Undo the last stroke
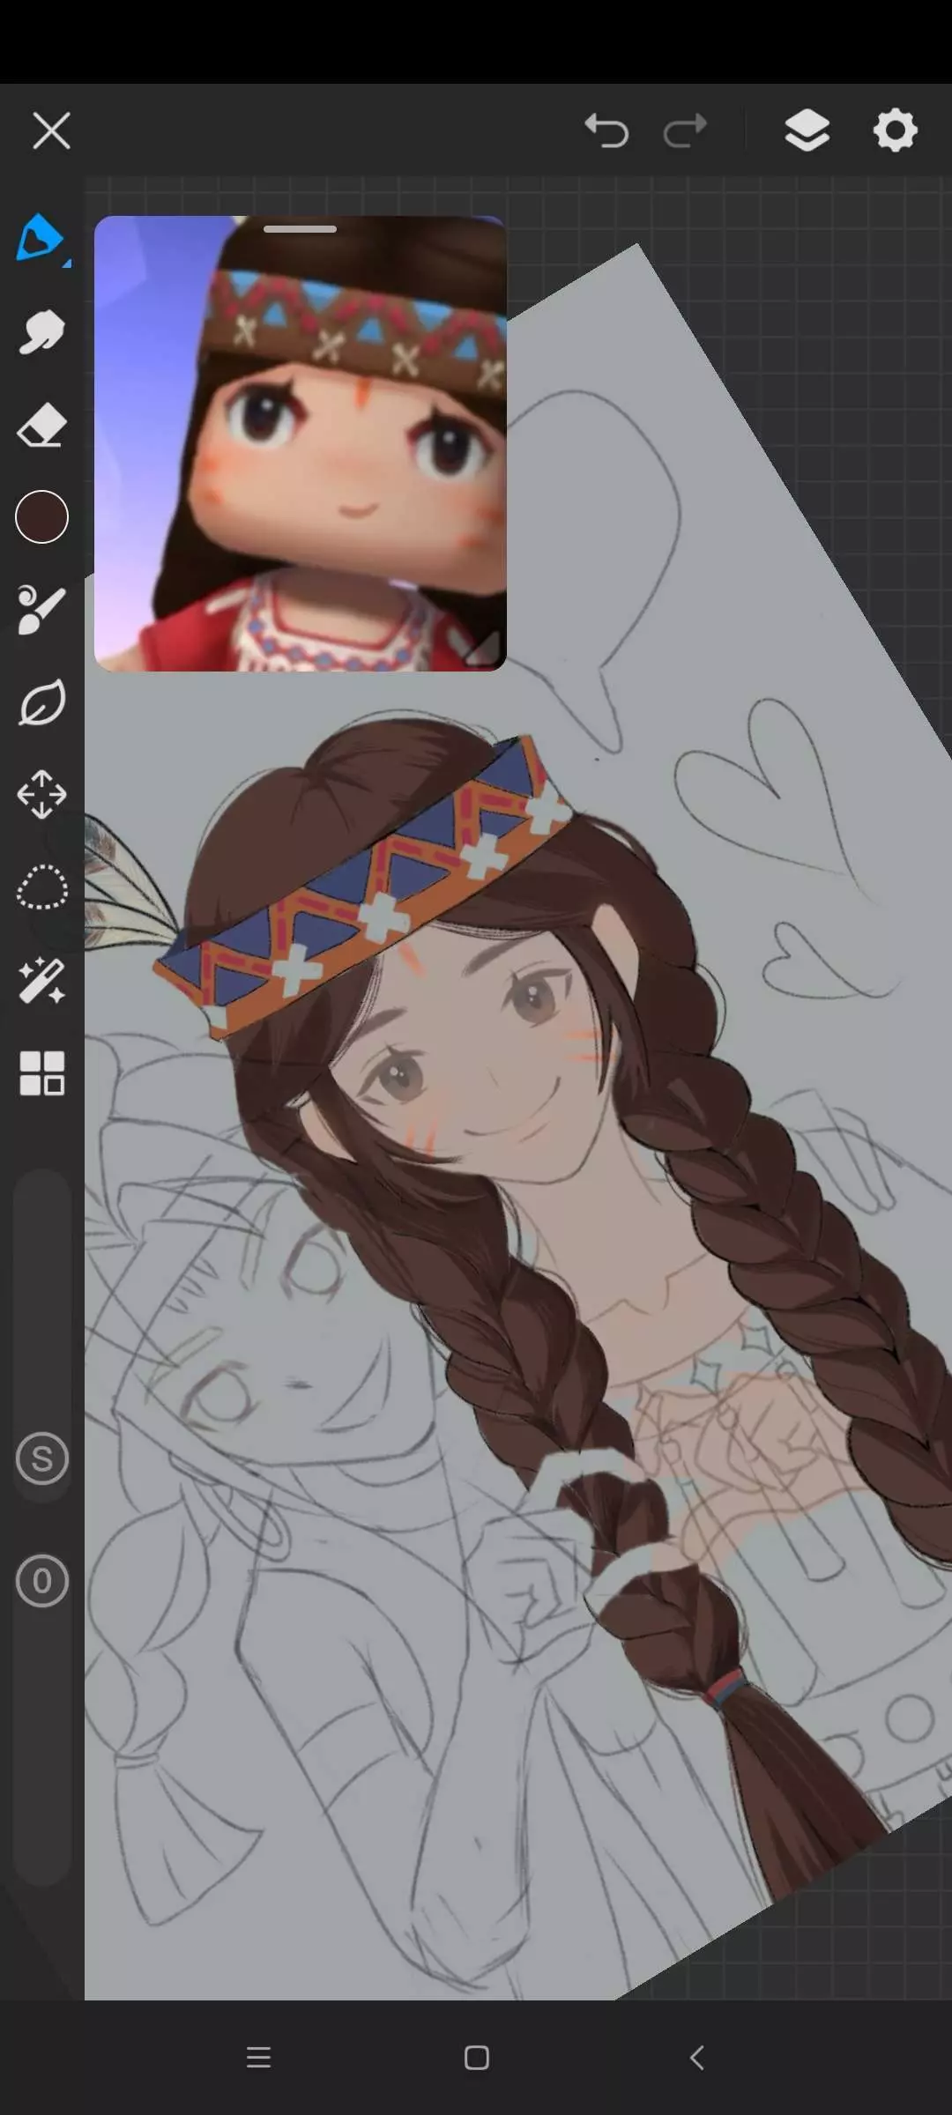 coord(606,131)
